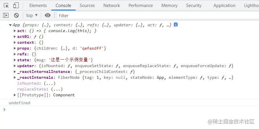Expand the props property
259x129 pixels.
coord(15,48)
